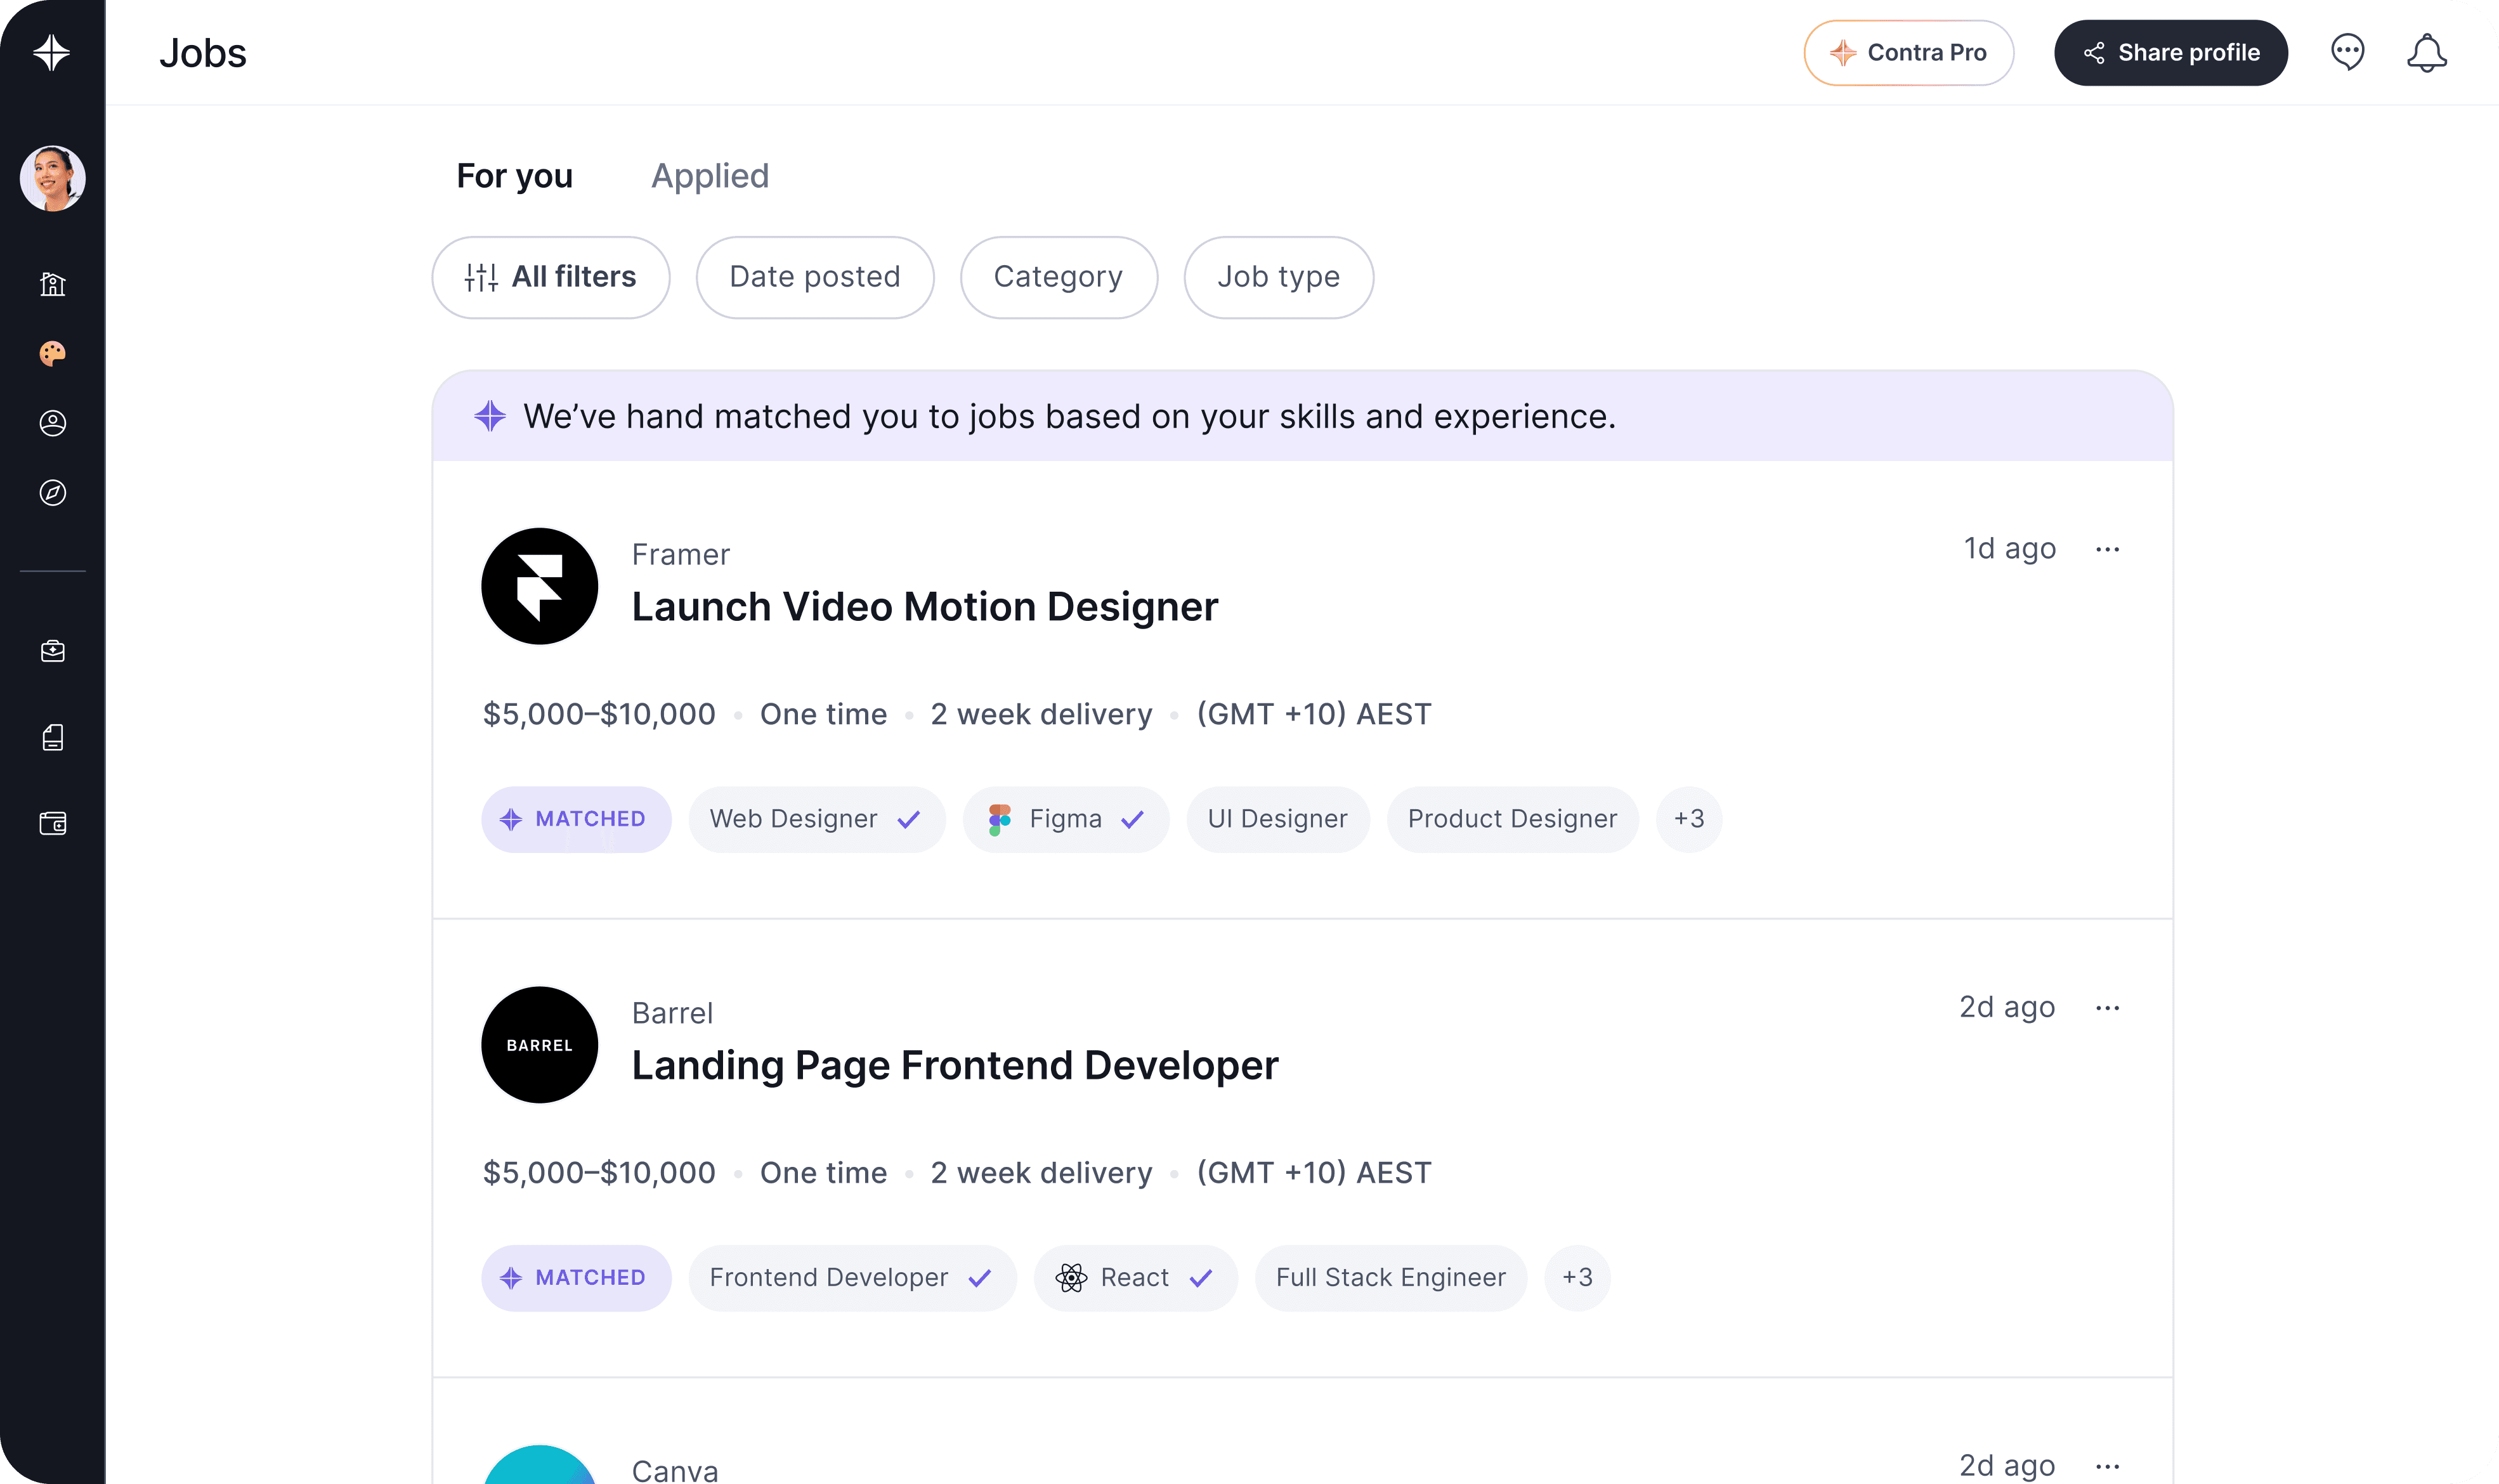The image size is (2499, 1484).
Task: Click the UI Designer skill tag
Action: [x=1277, y=819]
